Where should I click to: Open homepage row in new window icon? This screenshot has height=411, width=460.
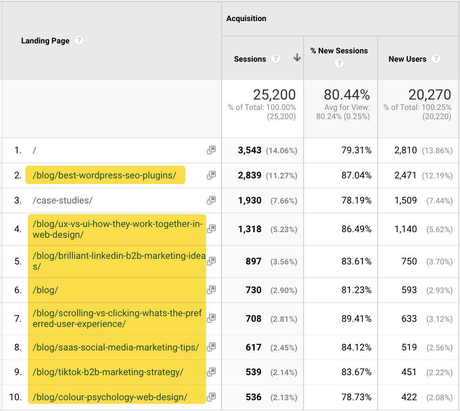point(211,150)
